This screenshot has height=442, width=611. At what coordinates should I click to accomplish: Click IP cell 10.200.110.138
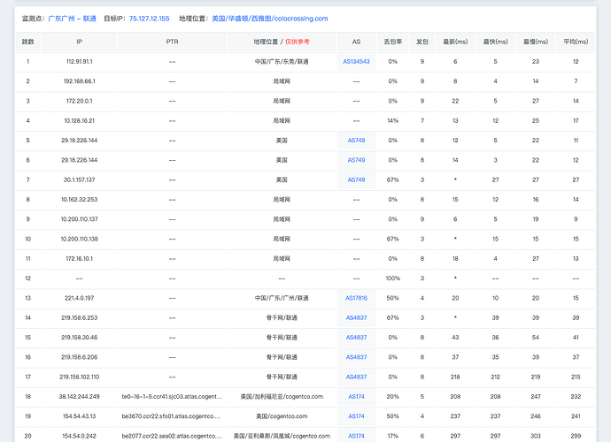[79, 239]
